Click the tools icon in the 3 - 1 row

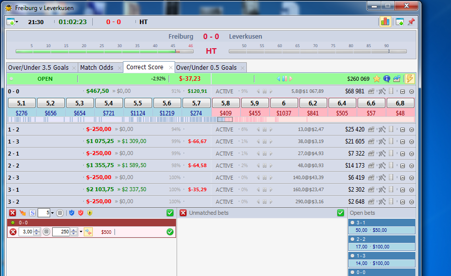pos(382,190)
